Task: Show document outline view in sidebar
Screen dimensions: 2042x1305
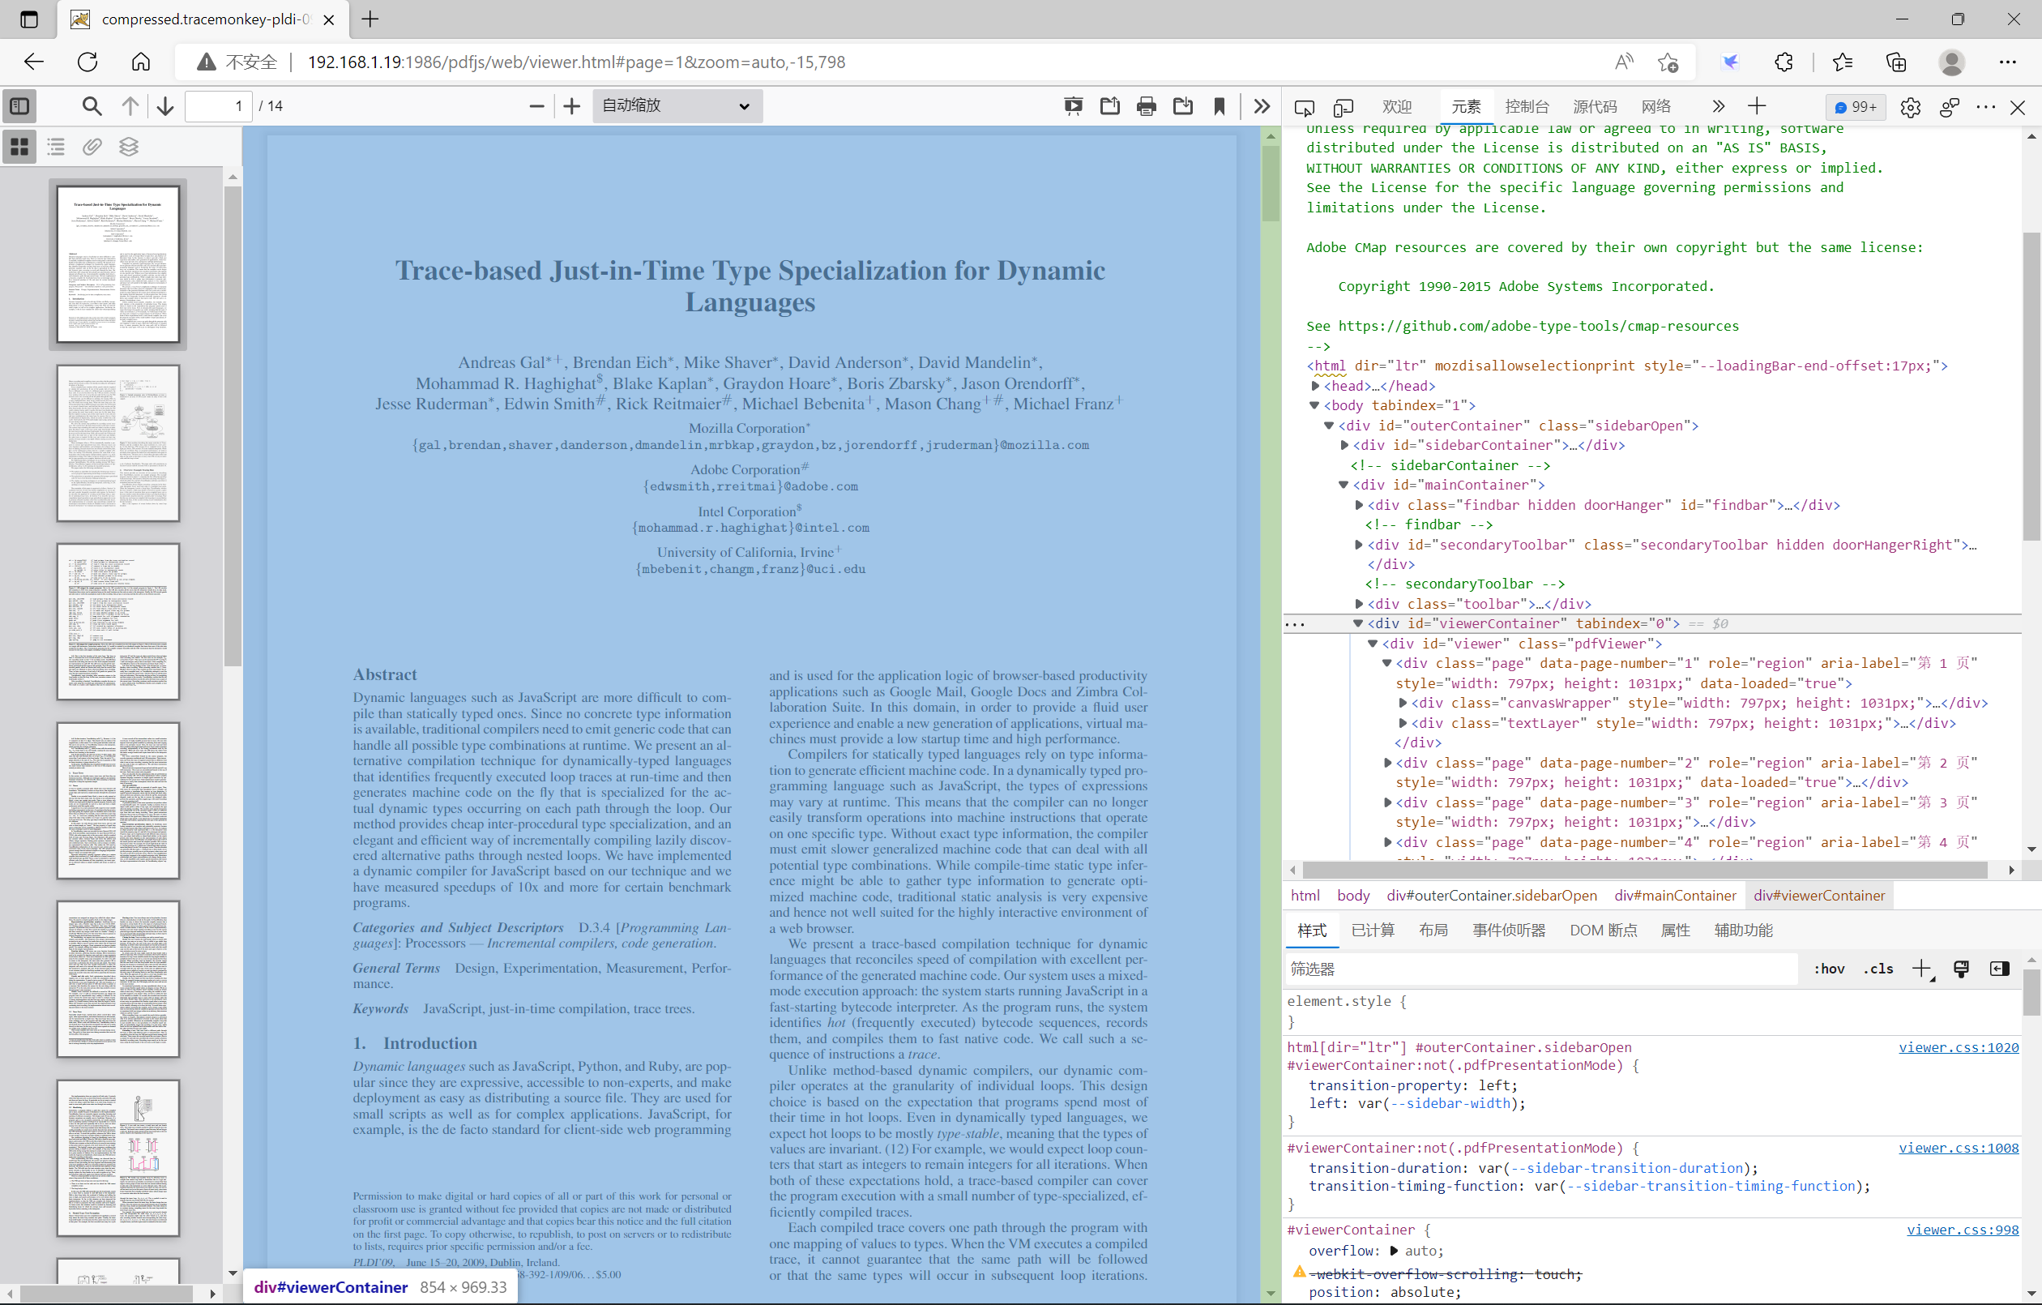Action: pos(56,147)
